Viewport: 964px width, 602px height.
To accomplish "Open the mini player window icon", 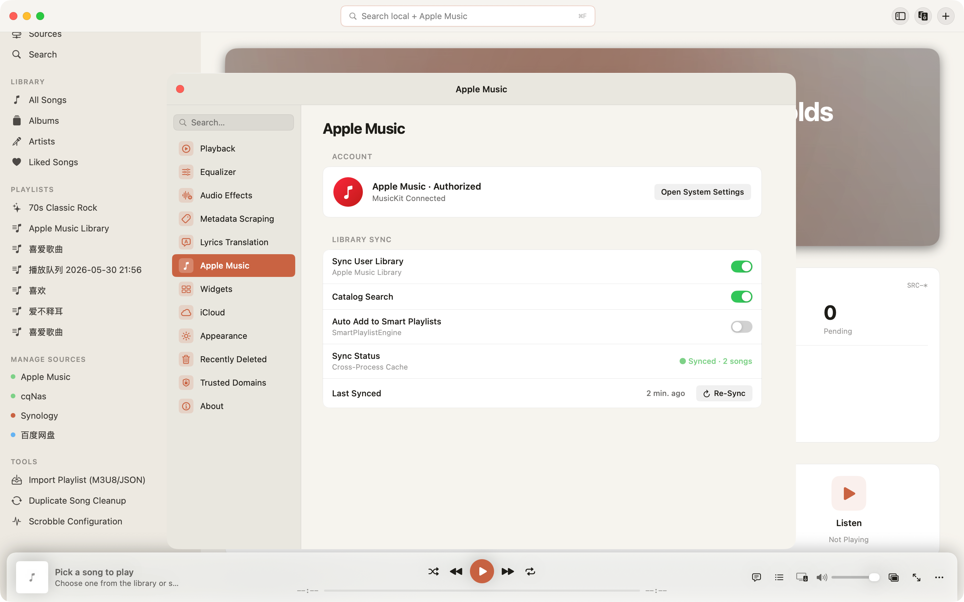I will tap(893, 577).
